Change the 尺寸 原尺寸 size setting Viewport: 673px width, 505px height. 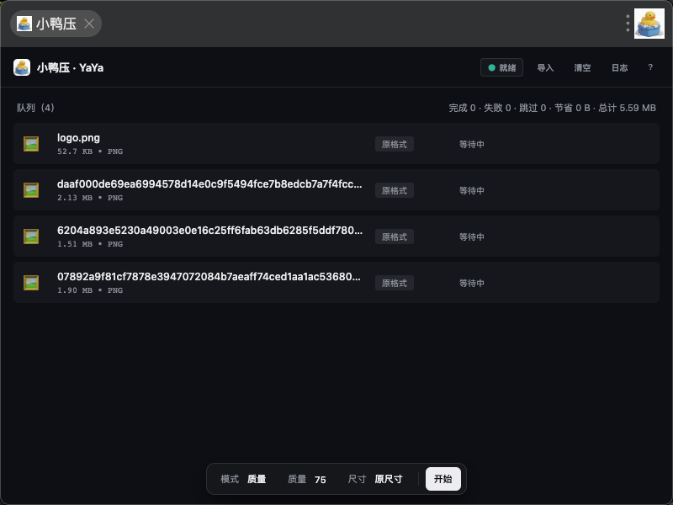376,479
